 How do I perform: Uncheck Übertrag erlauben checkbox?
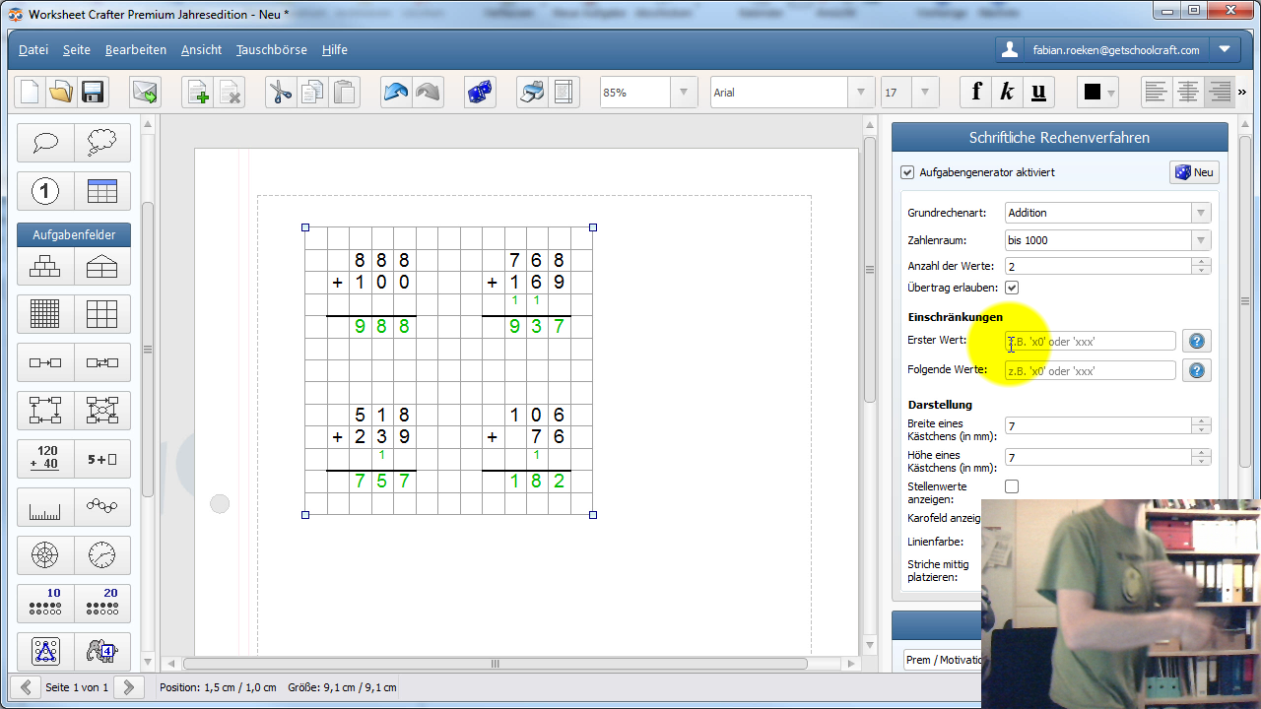(1012, 288)
